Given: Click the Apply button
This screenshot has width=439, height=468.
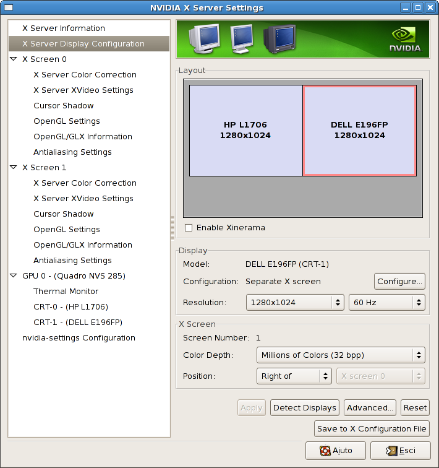Looking at the screenshot, I should pyautogui.click(x=252, y=408).
